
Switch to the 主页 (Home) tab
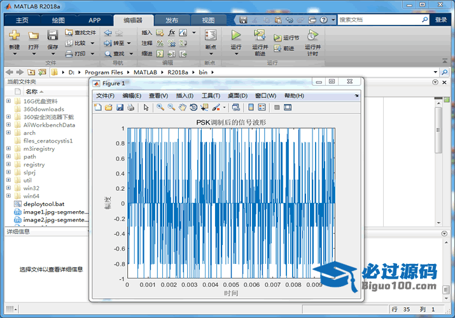click(x=22, y=20)
